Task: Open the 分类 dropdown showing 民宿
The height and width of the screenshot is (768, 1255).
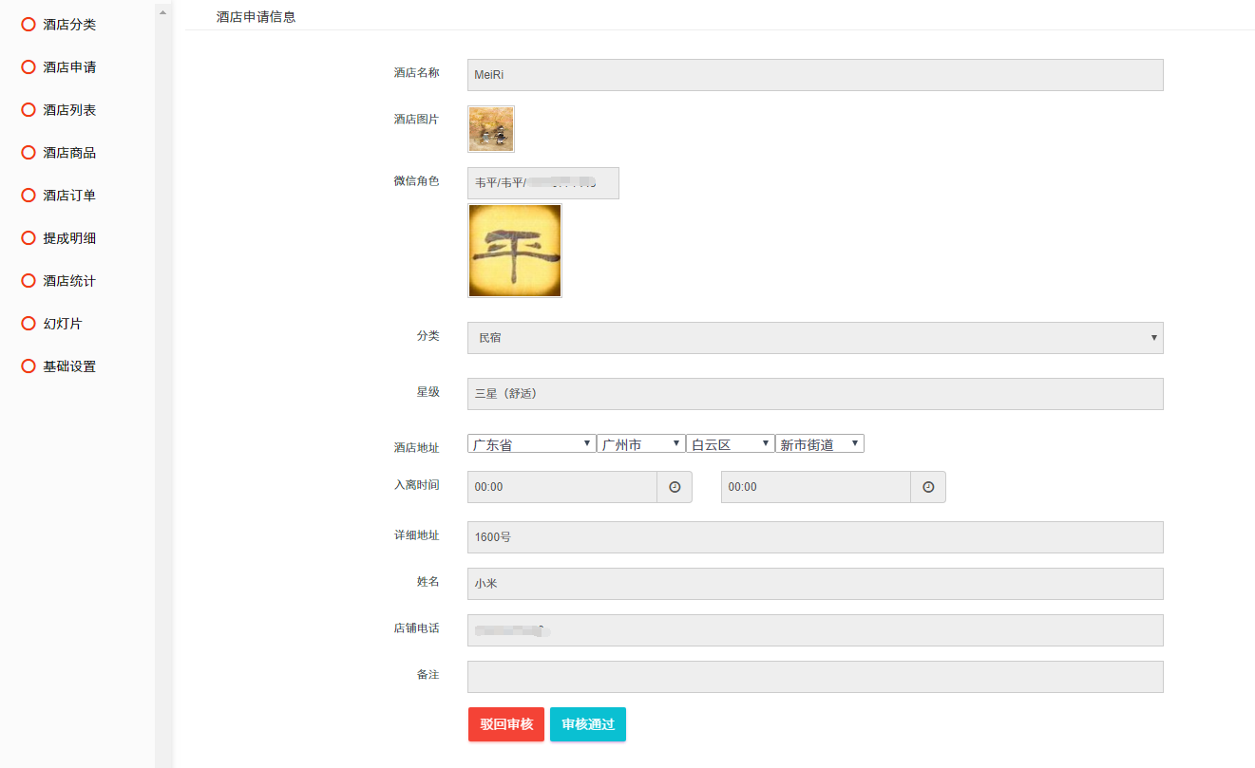Action: 814,338
